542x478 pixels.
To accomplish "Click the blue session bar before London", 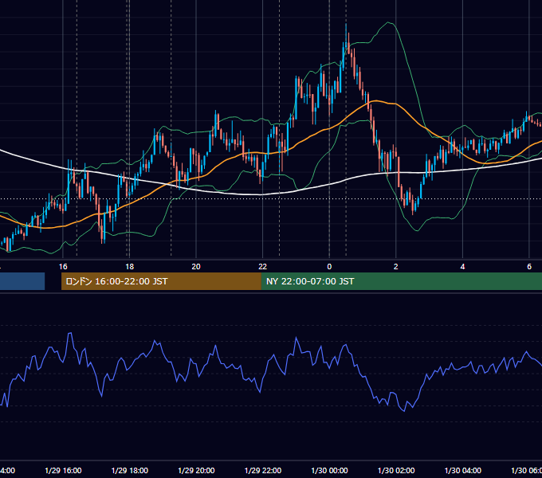I will pyautogui.click(x=22, y=281).
